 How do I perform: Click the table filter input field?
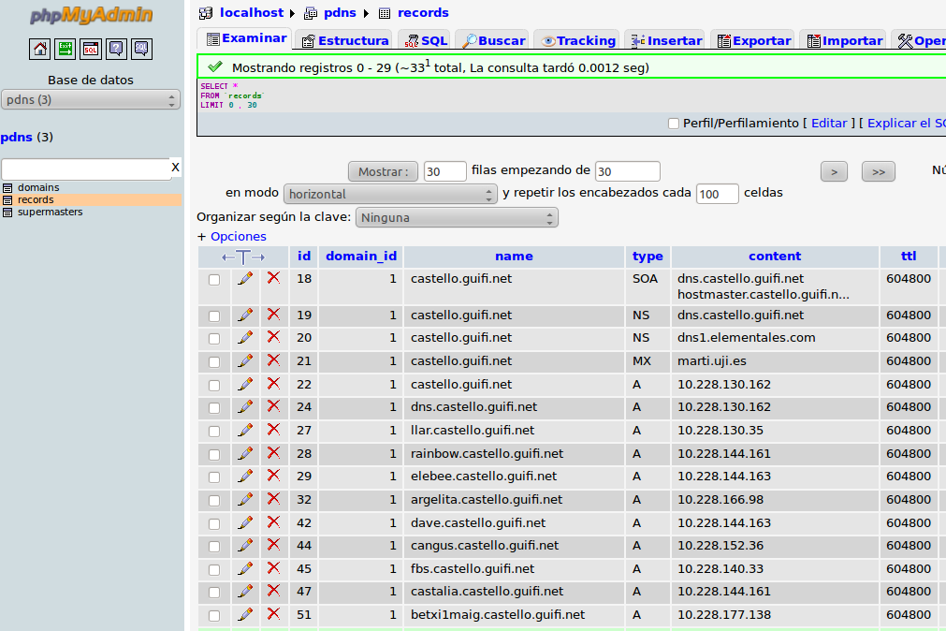click(x=84, y=169)
